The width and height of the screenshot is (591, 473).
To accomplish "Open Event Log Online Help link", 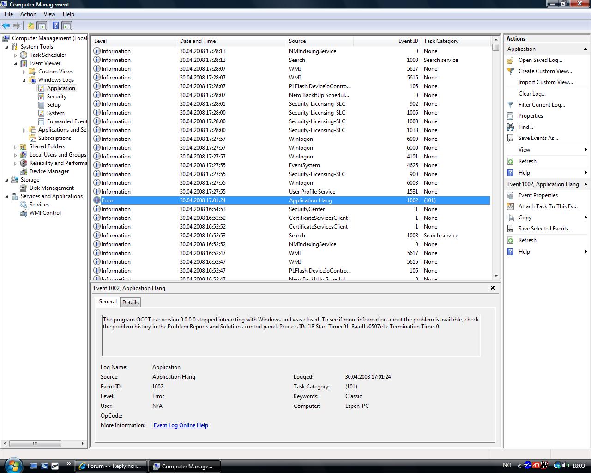I will pyautogui.click(x=181, y=425).
